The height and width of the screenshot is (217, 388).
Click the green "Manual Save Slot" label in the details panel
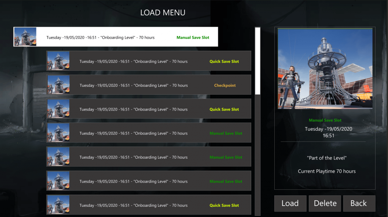(325, 120)
